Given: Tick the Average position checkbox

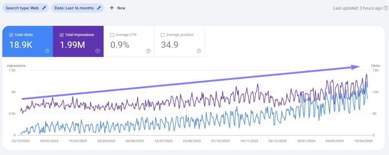Looking at the screenshot, I should [x=163, y=35].
